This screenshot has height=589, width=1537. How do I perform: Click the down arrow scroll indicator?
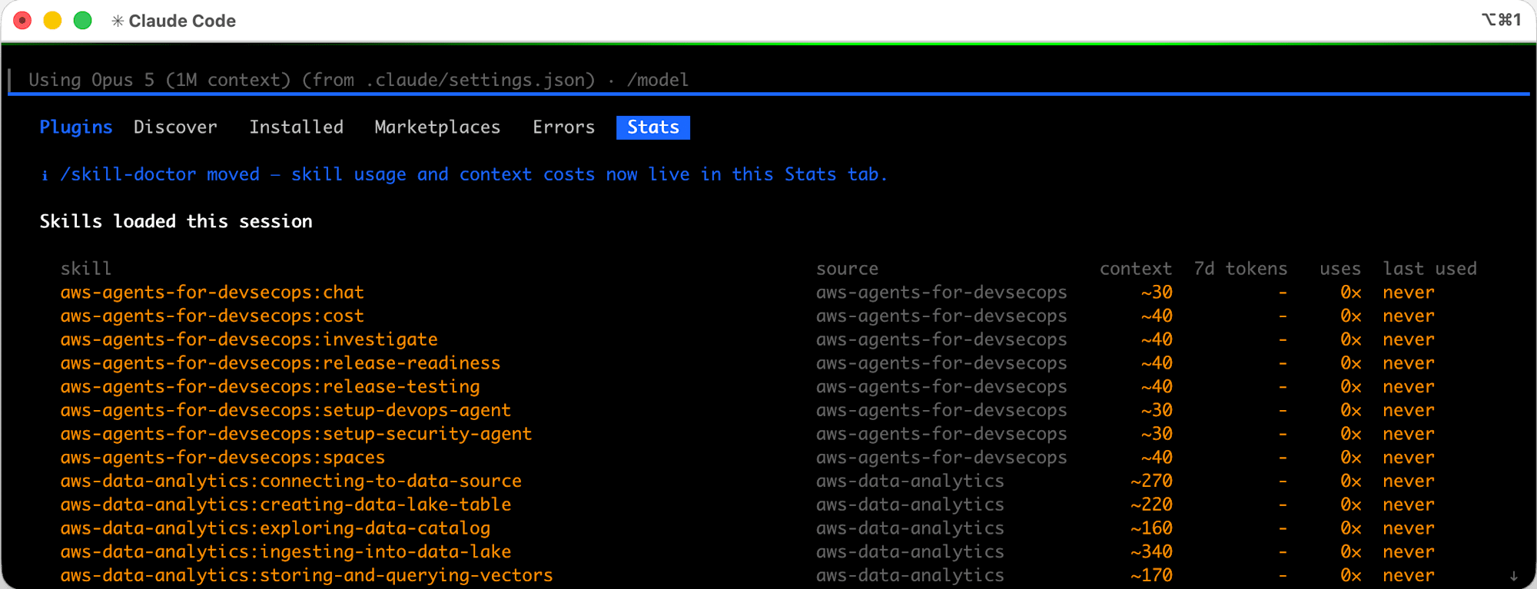point(1513,576)
